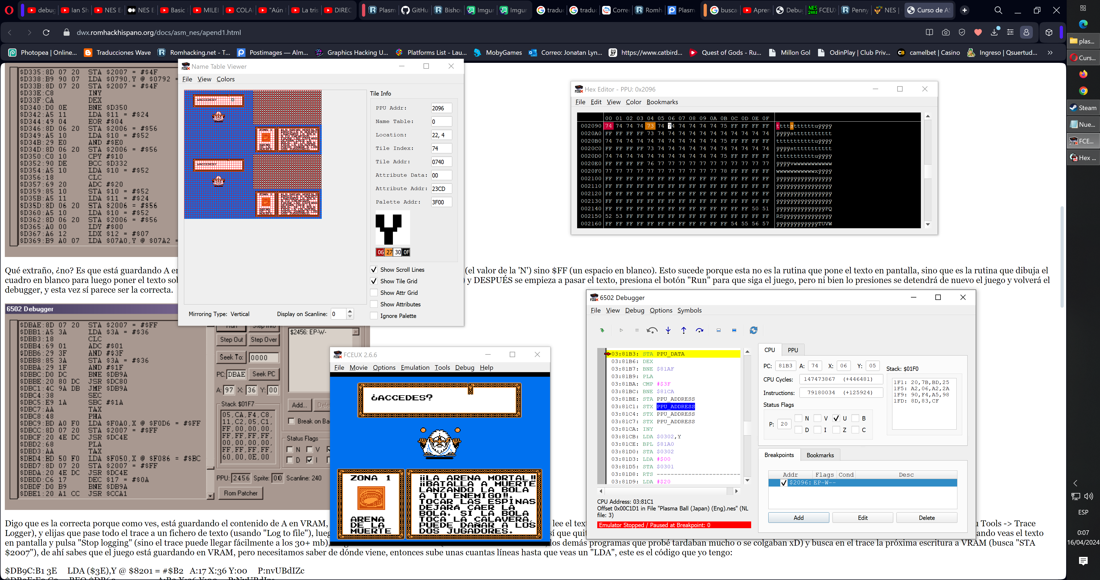Enable Show Attr Grid checkbox
This screenshot has height=580, width=1100.
[x=374, y=293]
